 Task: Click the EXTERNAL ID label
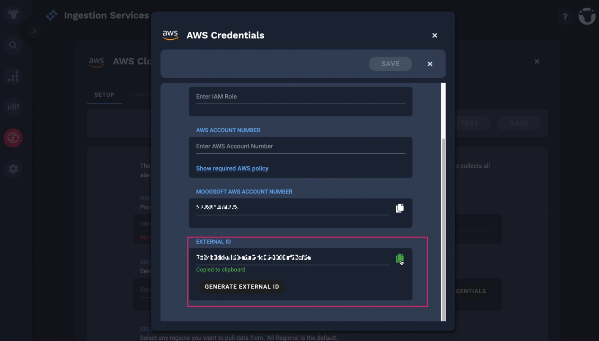(213, 242)
